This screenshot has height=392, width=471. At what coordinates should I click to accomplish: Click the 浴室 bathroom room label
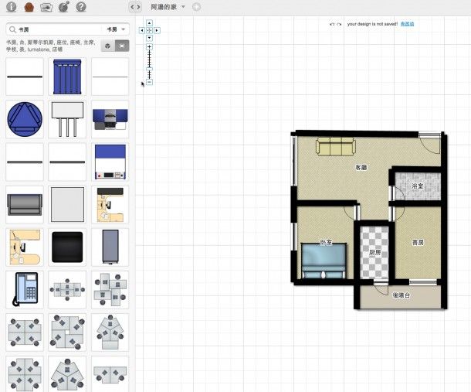coord(418,186)
